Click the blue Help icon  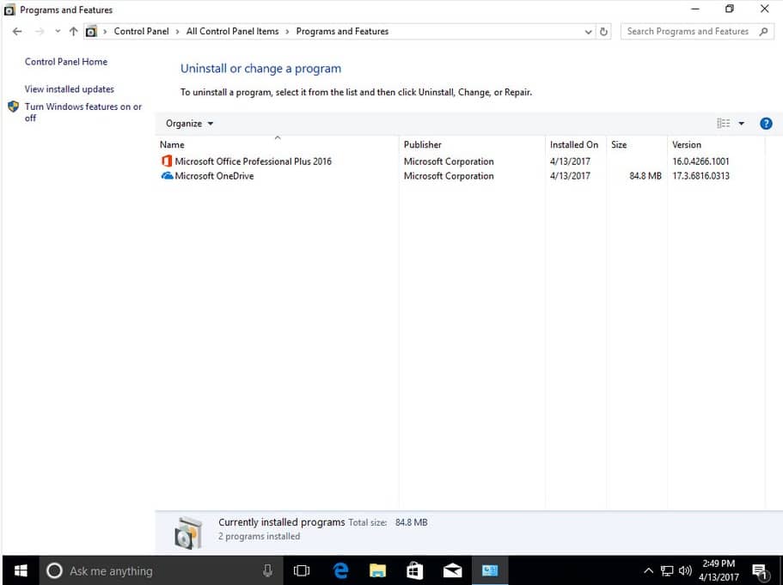click(x=766, y=124)
